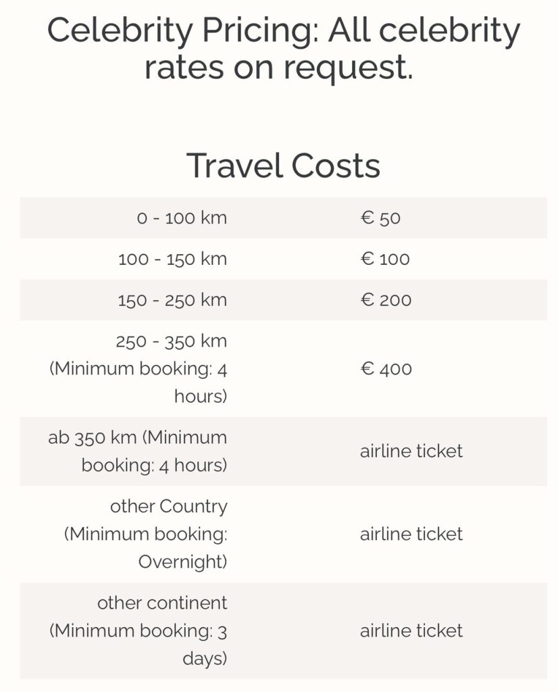
Task: Click the words 'rates on request.' in heading
Action: pos(278,68)
